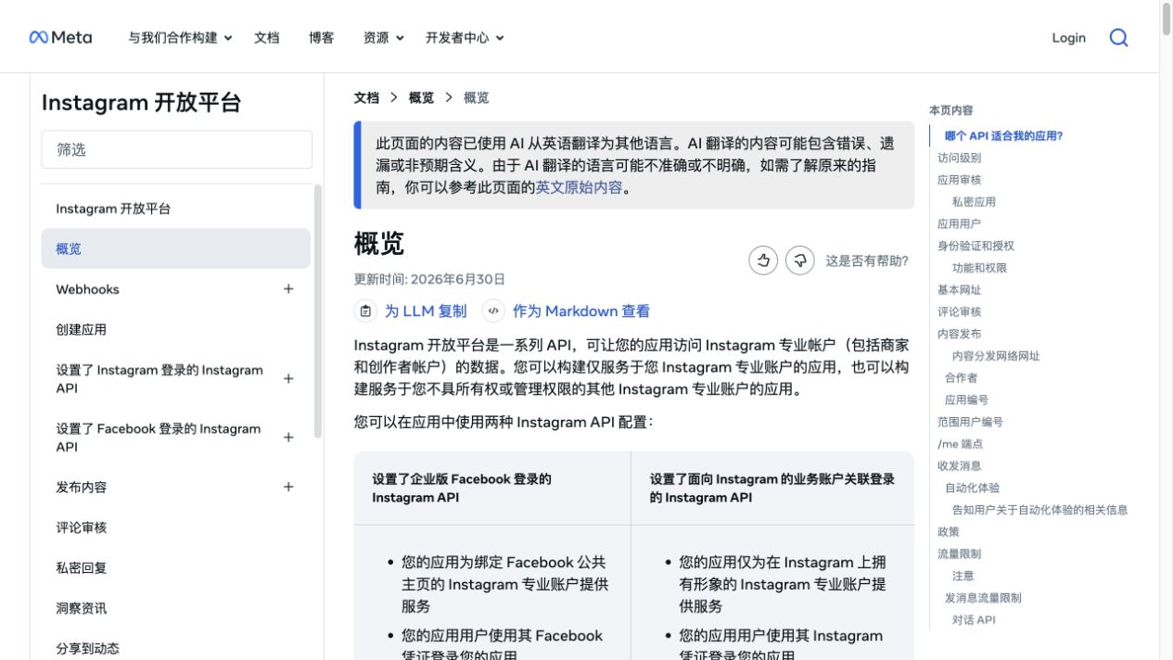Click the thumbs-down not helpful icon
Screen dimensions: 1173x660
click(x=800, y=260)
